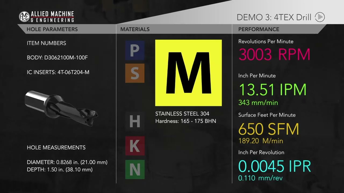Click IC inserts 4T-06T204-M text
The width and height of the screenshot is (344, 193).
(x=58, y=72)
